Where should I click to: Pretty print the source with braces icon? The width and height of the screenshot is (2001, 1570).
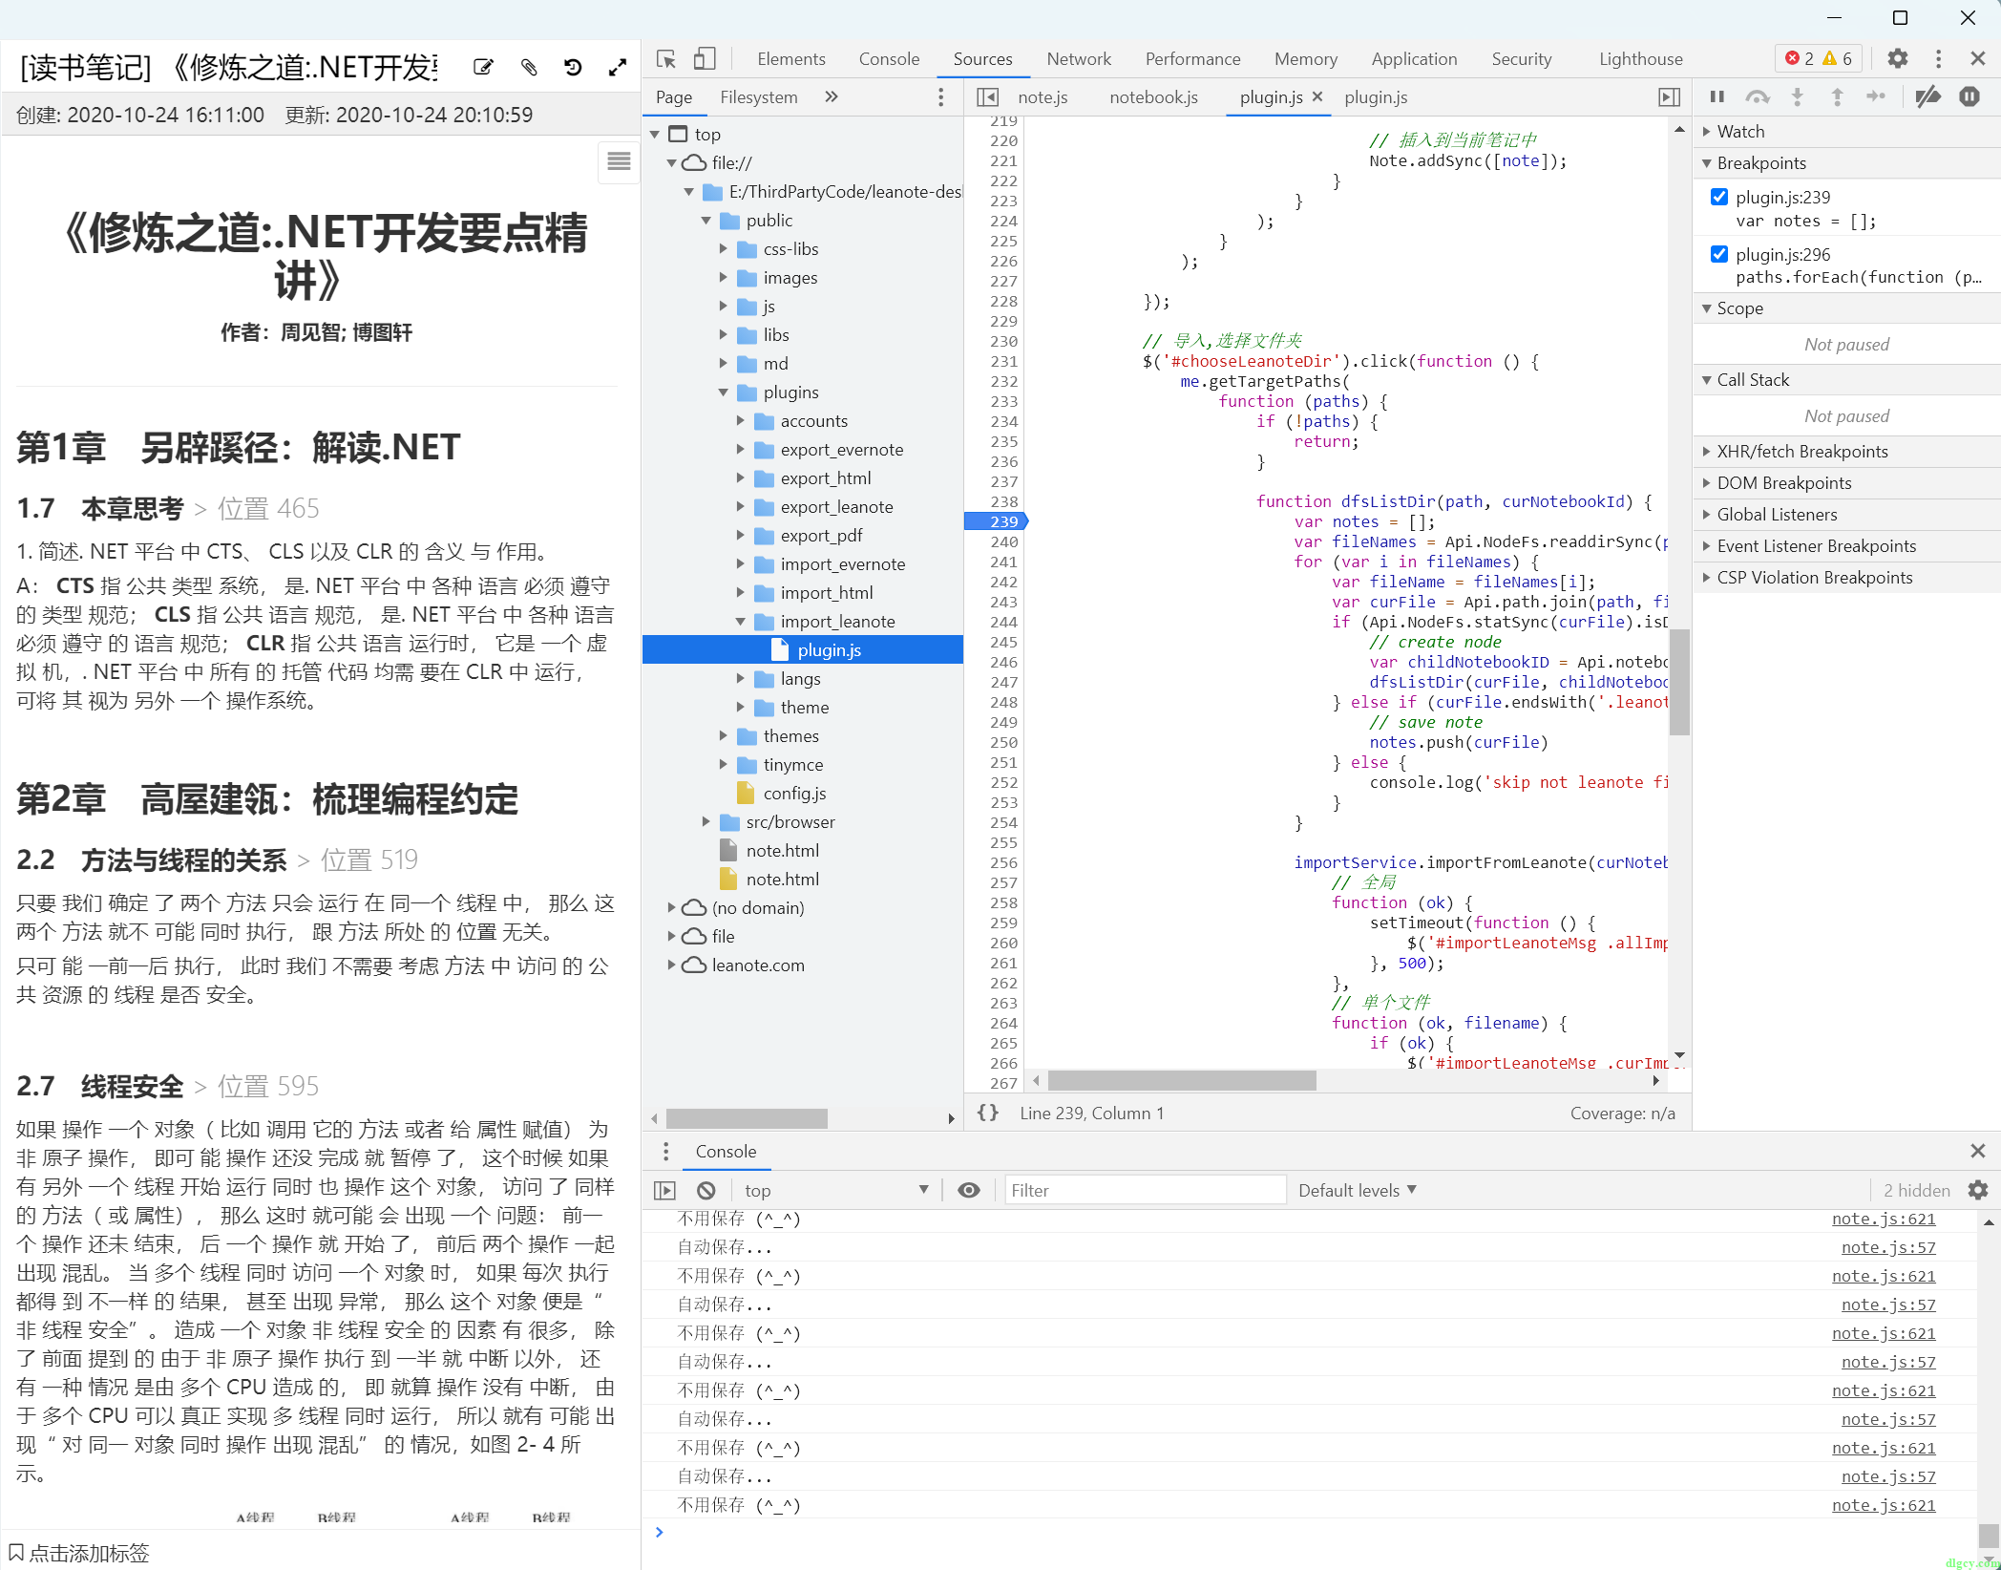pos(988,1113)
